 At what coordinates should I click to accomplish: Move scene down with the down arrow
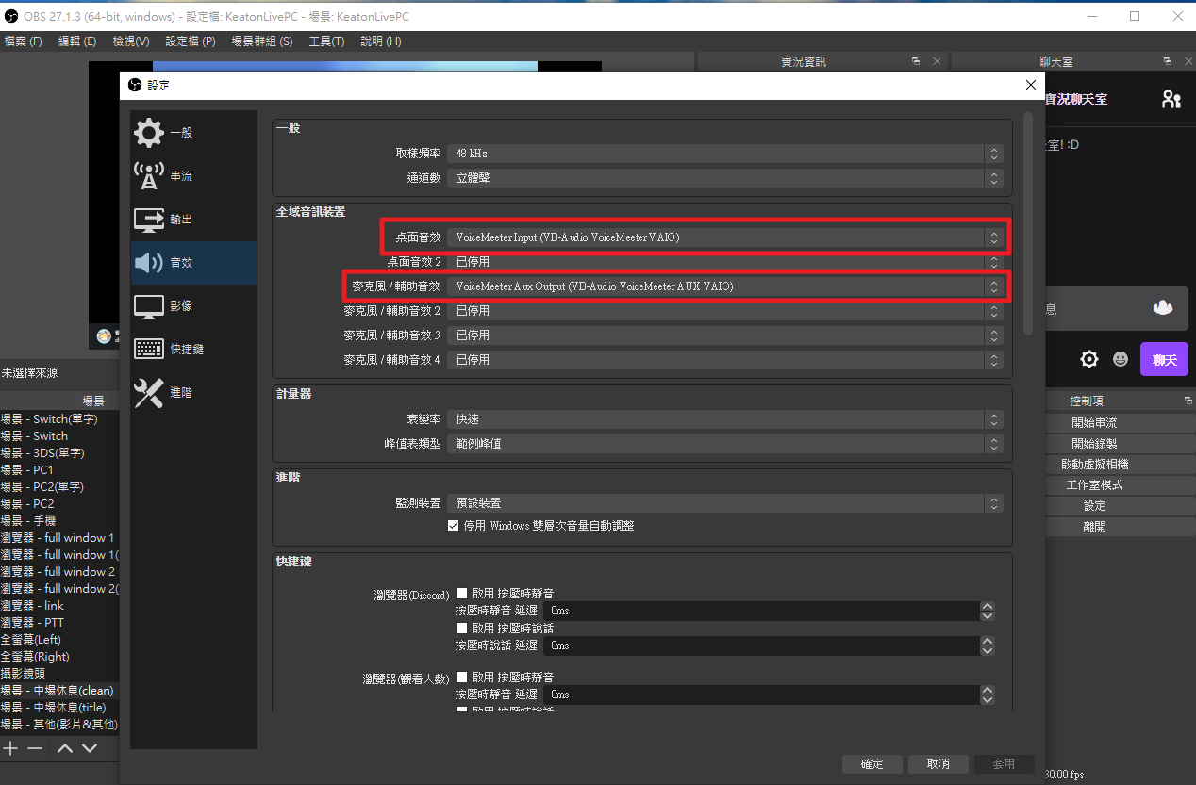tap(90, 748)
